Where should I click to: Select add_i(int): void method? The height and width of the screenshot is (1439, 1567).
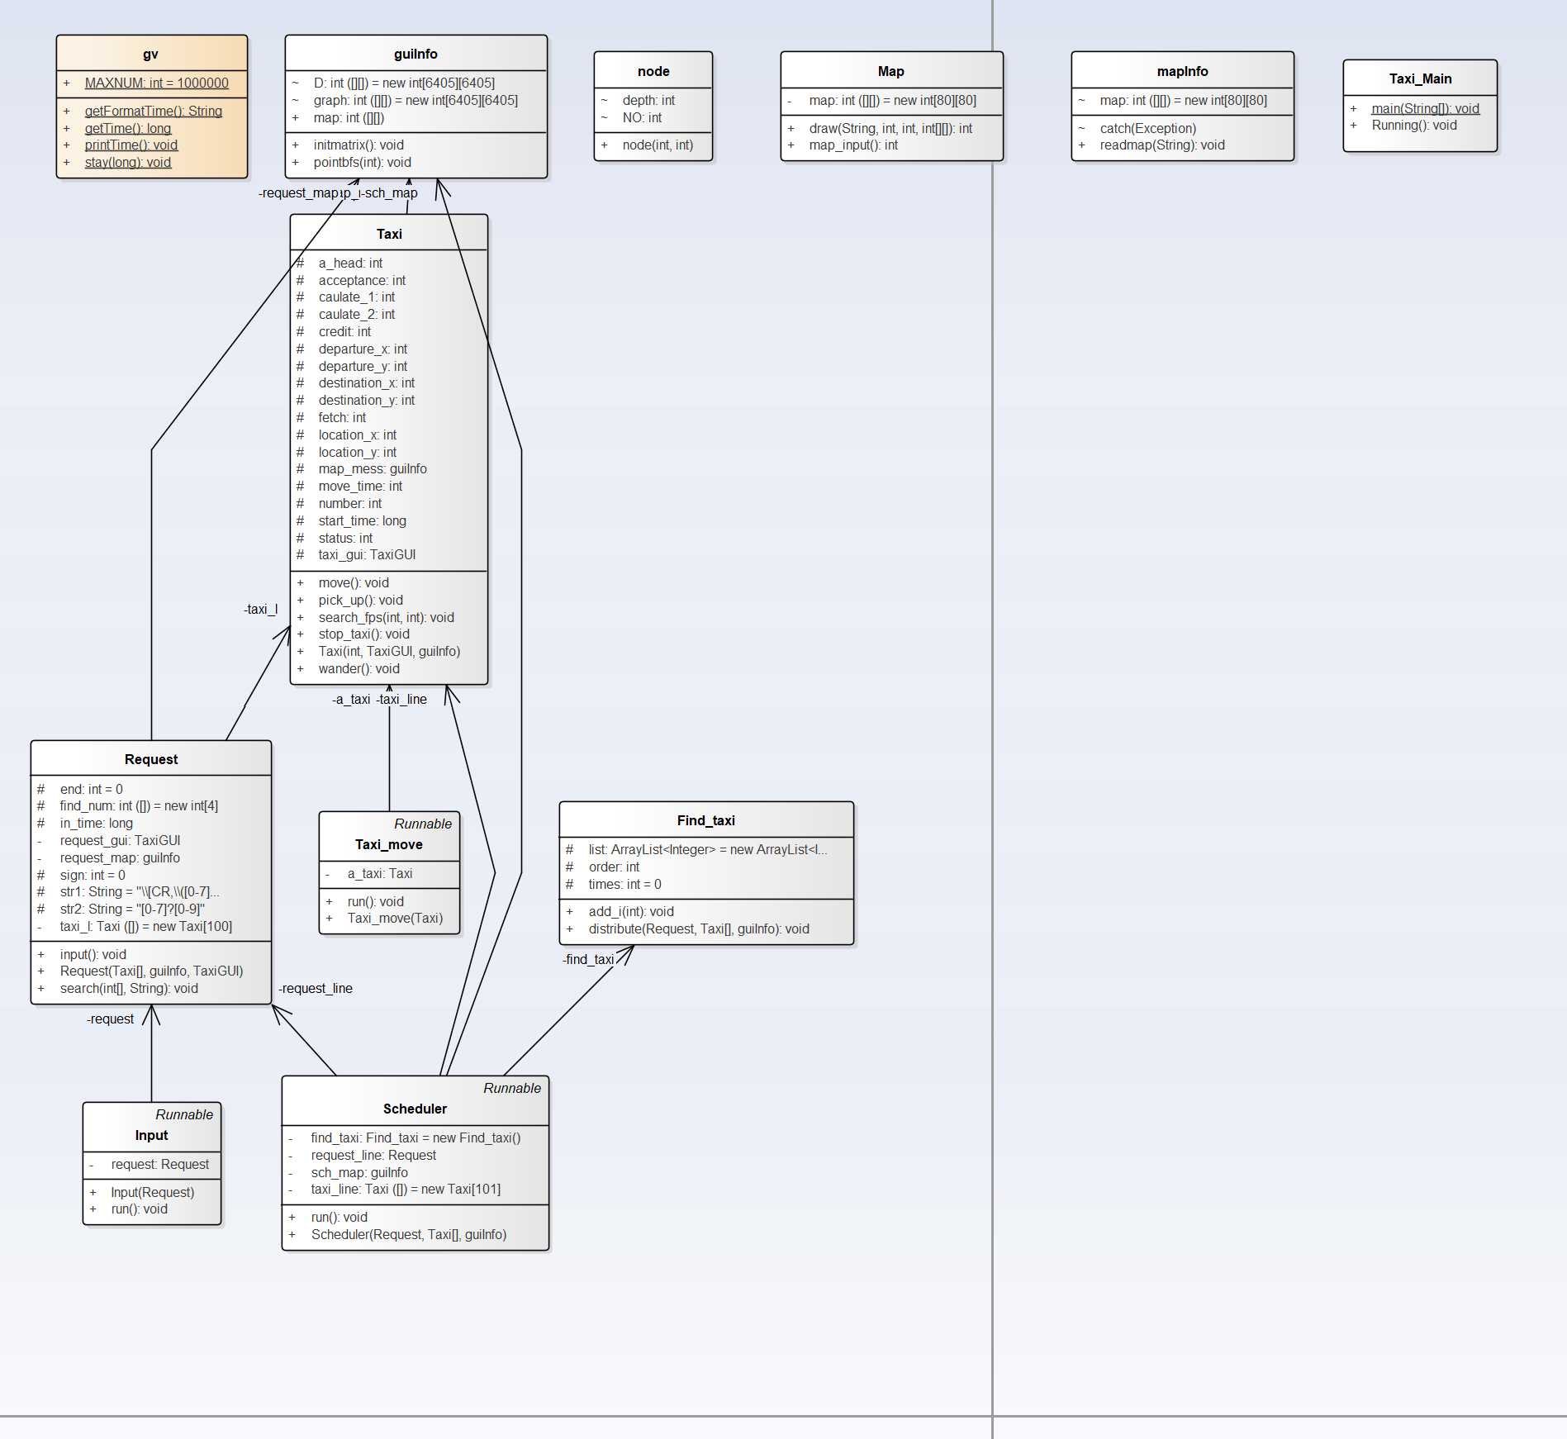click(631, 911)
